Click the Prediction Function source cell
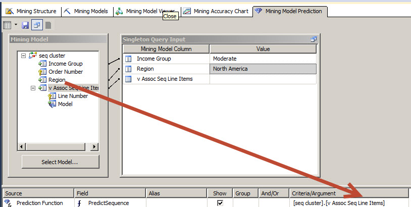 coord(38,203)
